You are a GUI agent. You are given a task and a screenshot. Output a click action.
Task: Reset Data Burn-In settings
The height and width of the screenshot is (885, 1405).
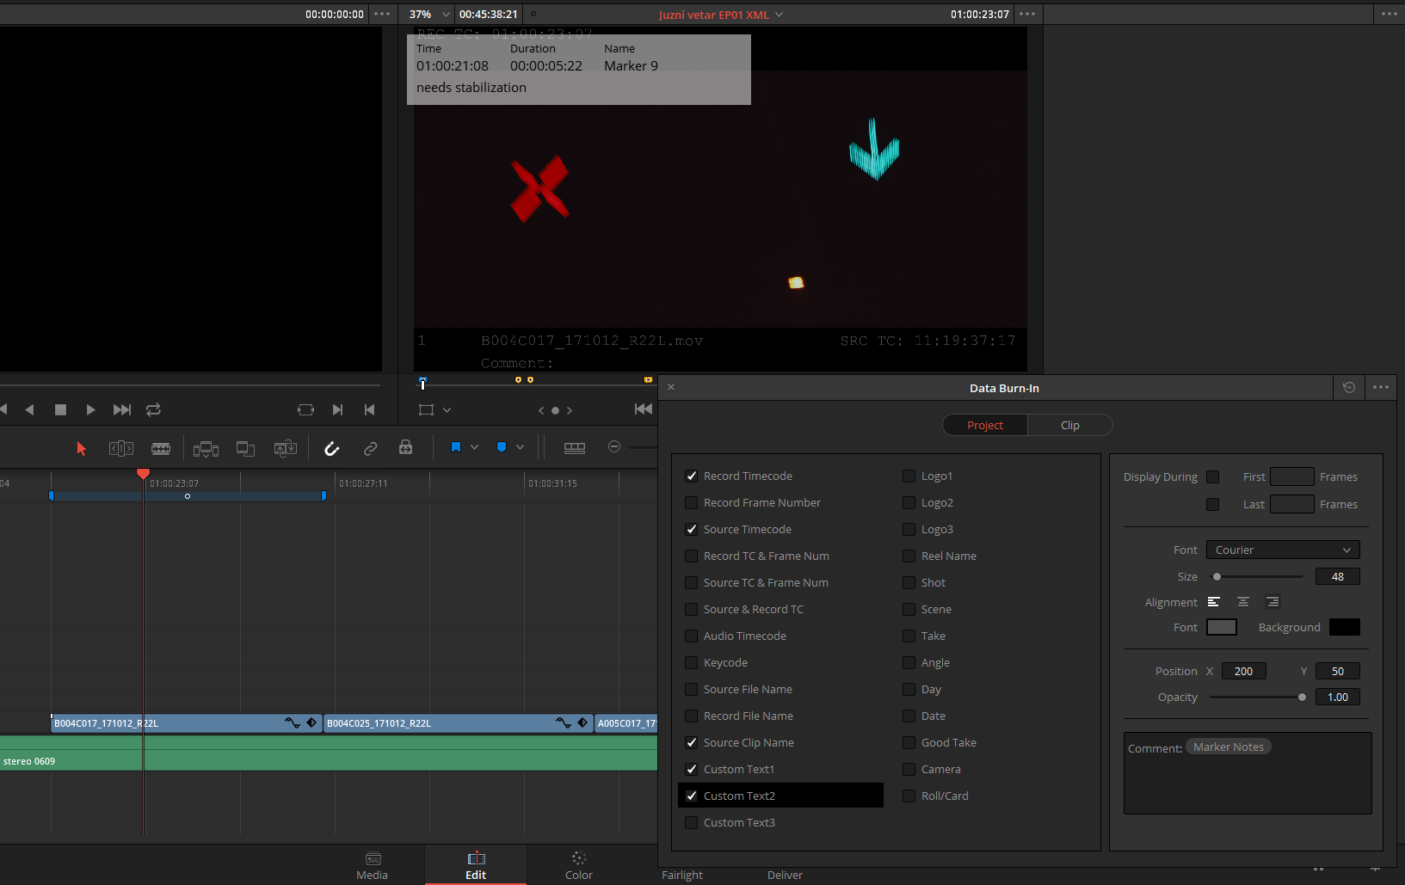[x=1349, y=388]
